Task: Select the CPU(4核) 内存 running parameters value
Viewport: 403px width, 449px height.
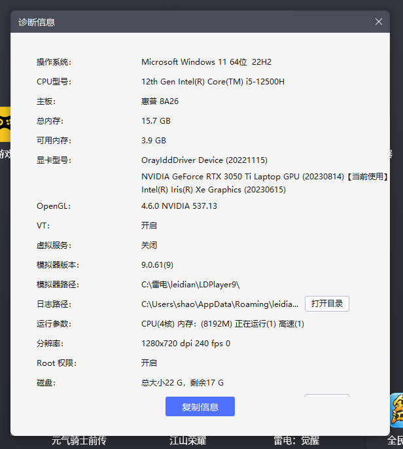Action: (x=222, y=324)
